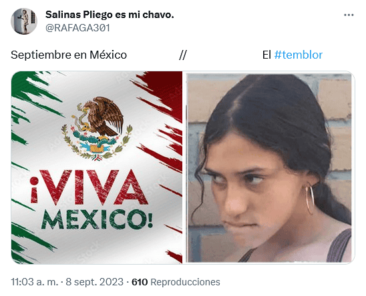Click the word El before the hashtag

pyautogui.click(x=266, y=55)
